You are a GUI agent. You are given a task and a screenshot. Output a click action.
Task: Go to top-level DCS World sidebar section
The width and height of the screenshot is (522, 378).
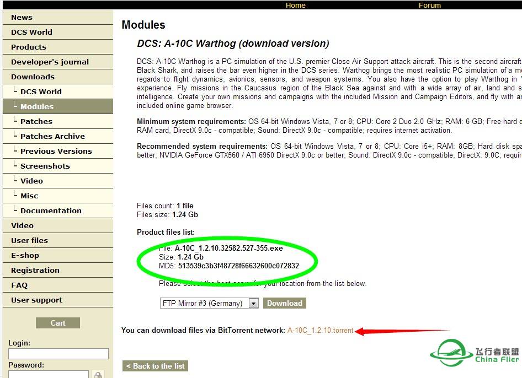coord(57,32)
